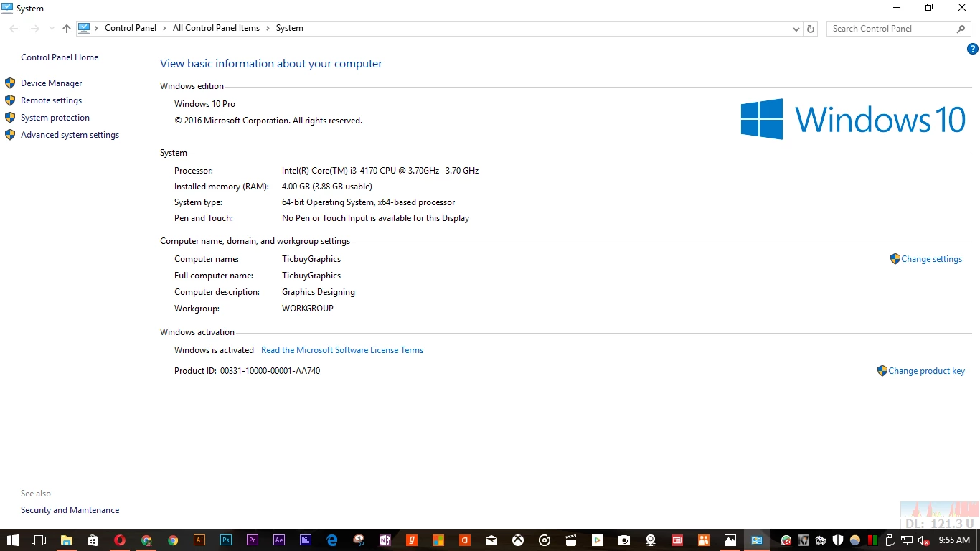The image size is (980, 551).
Task: Open the Xbox app from the taskbar
Action: (518, 540)
